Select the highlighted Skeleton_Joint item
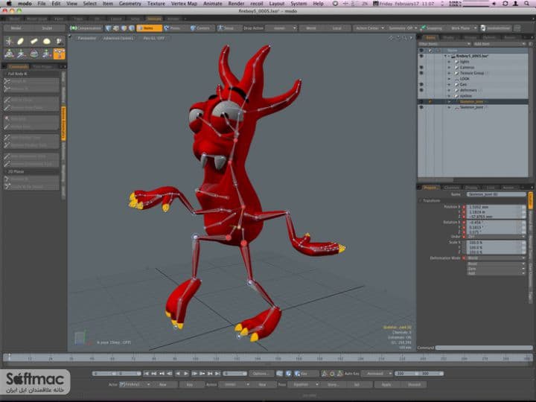Screen dimensions: 536x402 (x=472, y=101)
